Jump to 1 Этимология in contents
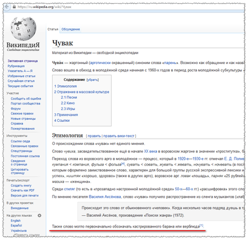The width and height of the screenshot is (248, 240). pyautogui.click(x=66, y=86)
